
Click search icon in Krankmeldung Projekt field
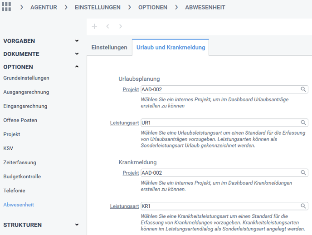click(x=303, y=173)
